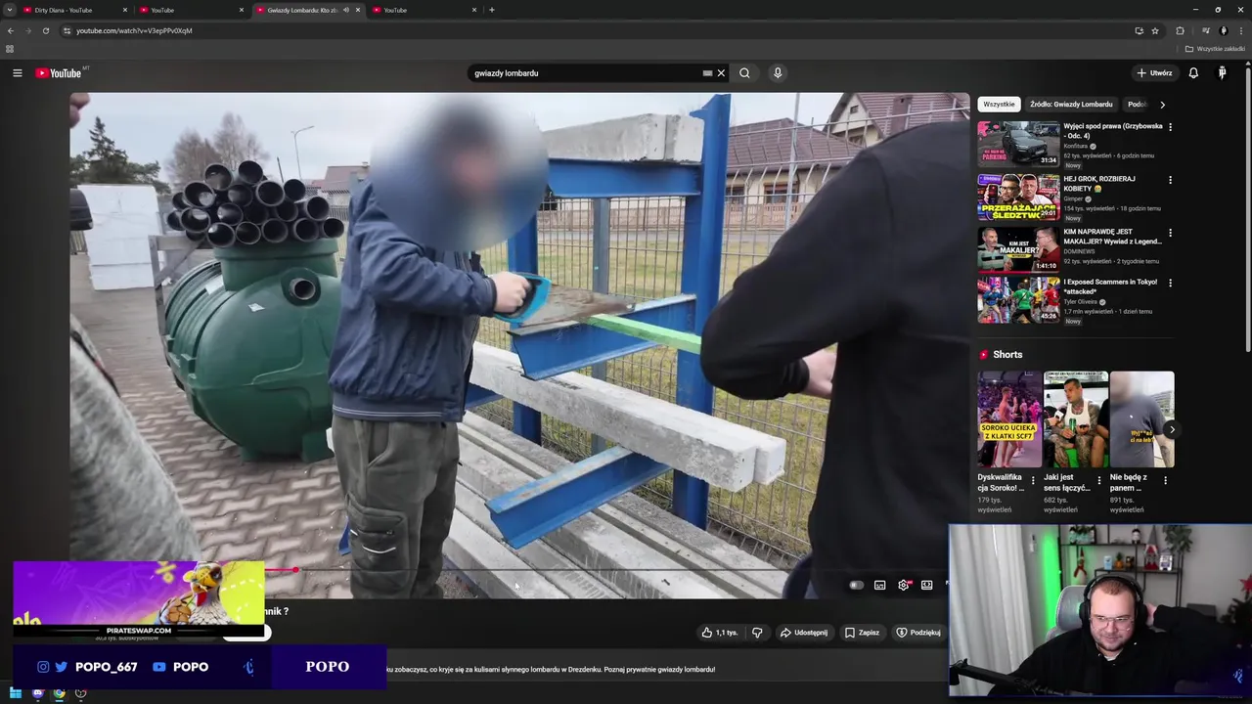Screen dimensions: 1252x704
Task: Open 'HEJ GROK, ROZBIERAJ KOBIETY' video title
Action: [x=1099, y=184]
